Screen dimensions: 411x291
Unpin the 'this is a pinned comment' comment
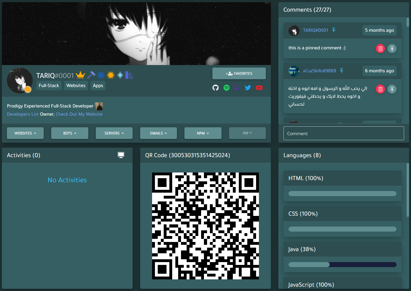[392, 49]
